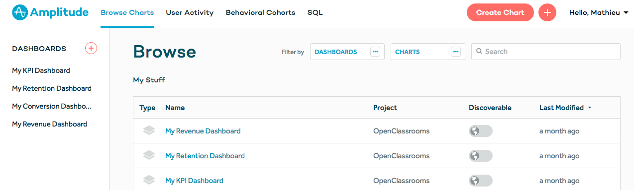Select My Retention Dashboard in sidebar
Screen dimensions: 634x190
click(x=52, y=88)
